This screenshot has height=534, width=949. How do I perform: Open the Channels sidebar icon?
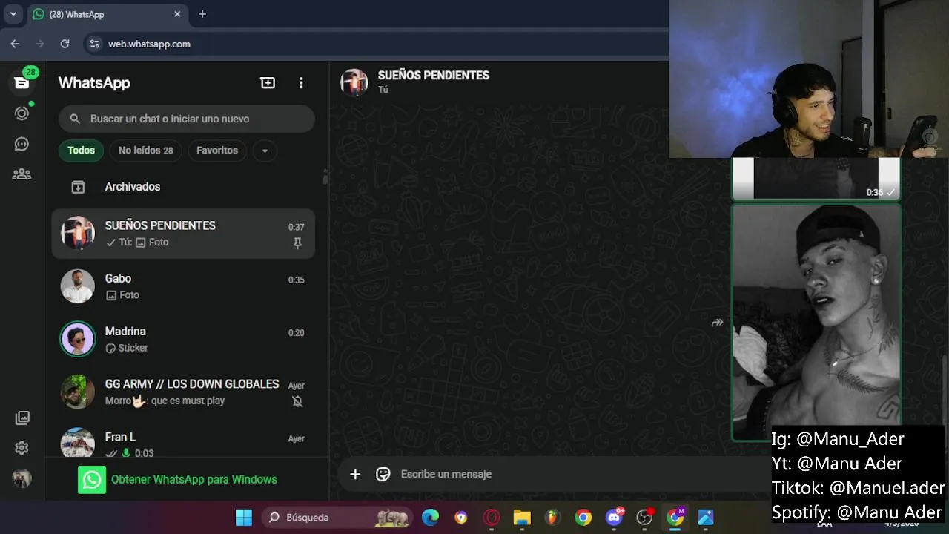(x=22, y=144)
